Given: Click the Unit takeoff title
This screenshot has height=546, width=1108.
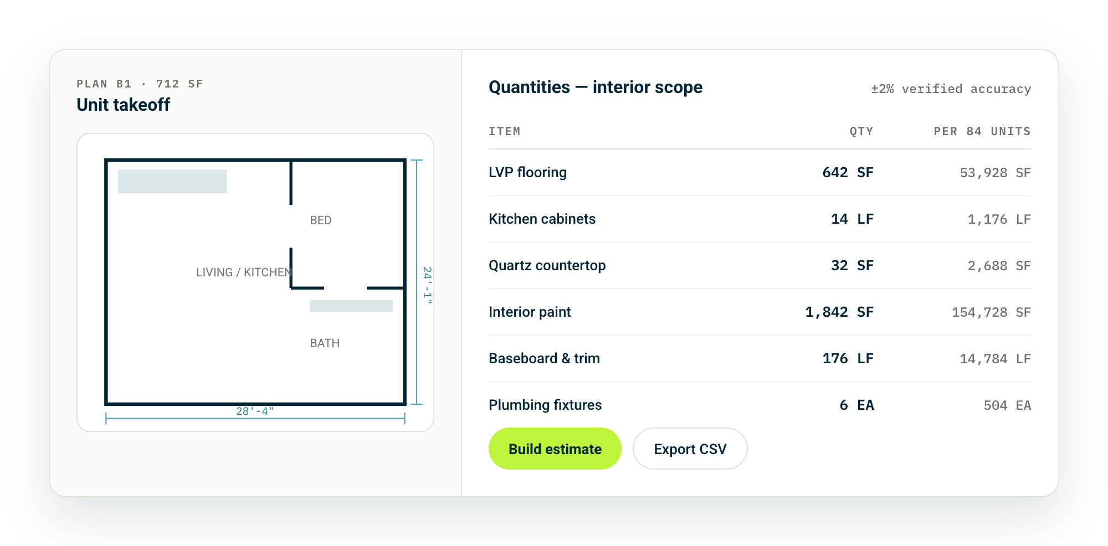Looking at the screenshot, I should pyautogui.click(x=123, y=105).
